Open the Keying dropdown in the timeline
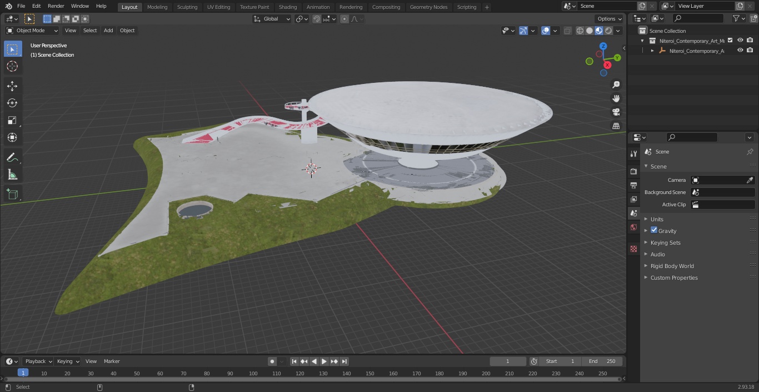The height and width of the screenshot is (392, 759). click(x=68, y=361)
